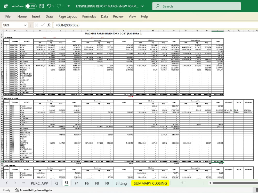This screenshot has width=258, height=193.
Task: Toggle the AutoSave switch
Action: click(31, 6)
